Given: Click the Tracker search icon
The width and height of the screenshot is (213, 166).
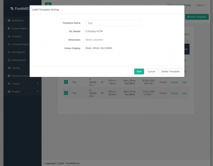Looking at the screenshot, I should [9, 84].
